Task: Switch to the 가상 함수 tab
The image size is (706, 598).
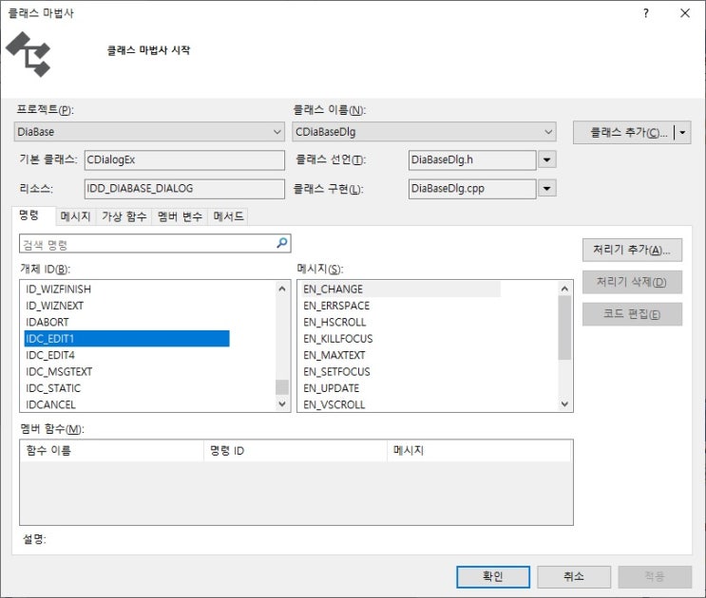Action: click(x=124, y=216)
